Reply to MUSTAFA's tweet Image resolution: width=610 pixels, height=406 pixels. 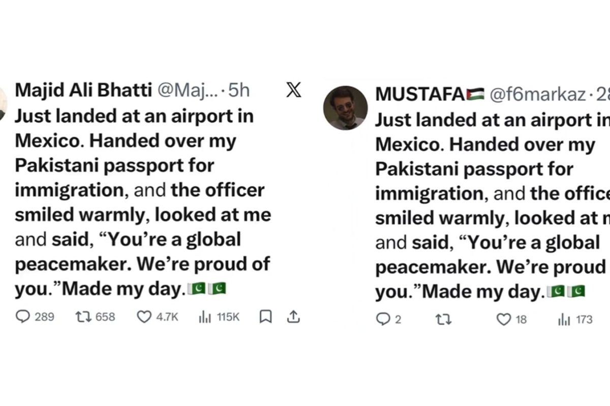tap(381, 320)
